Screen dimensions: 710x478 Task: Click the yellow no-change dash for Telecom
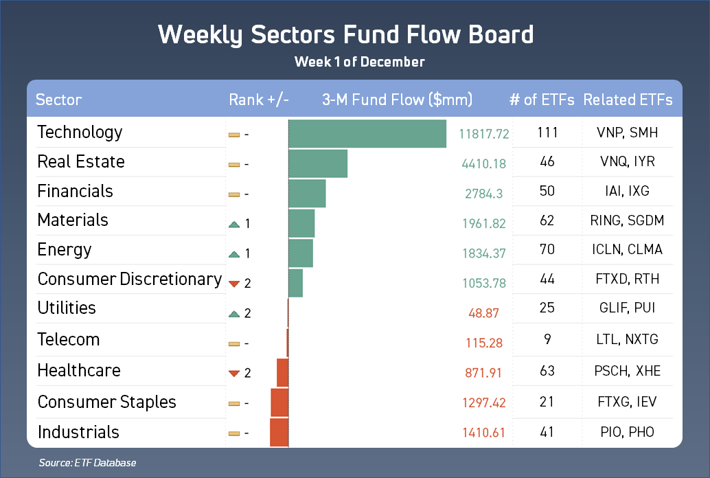point(234,344)
